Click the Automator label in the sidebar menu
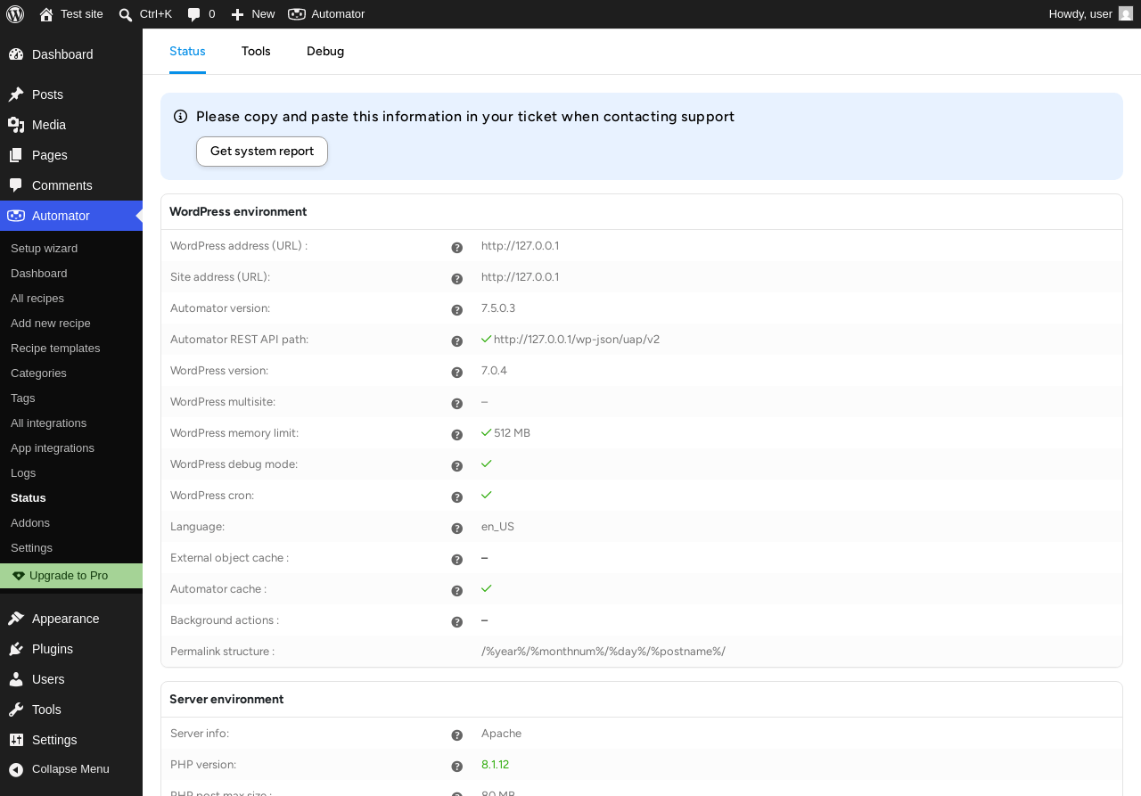 click(61, 216)
